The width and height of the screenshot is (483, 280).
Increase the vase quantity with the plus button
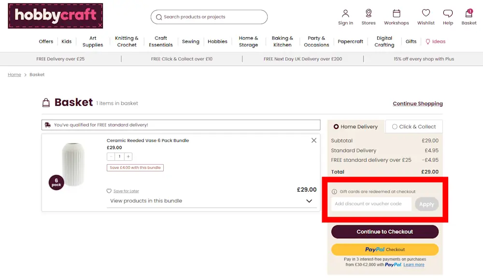pos(128,156)
